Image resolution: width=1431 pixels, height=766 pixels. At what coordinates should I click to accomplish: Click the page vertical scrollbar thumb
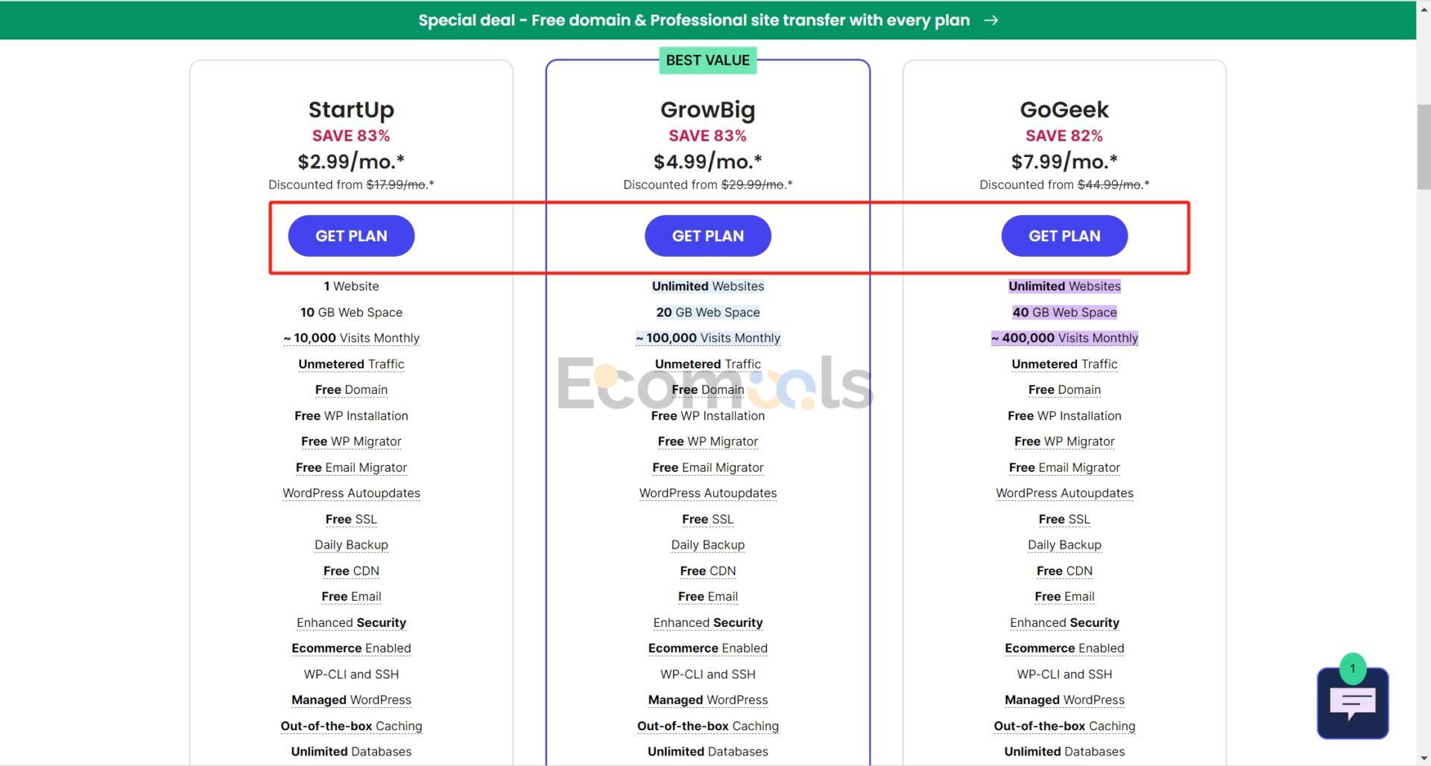pyautogui.click(x=1424, y=147)
